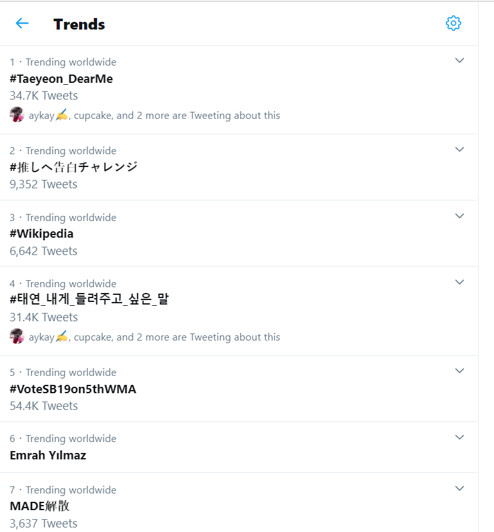Open chevron menu for trend number 4
This screenshot has width=494, height=532.
(x=459, y=282)
